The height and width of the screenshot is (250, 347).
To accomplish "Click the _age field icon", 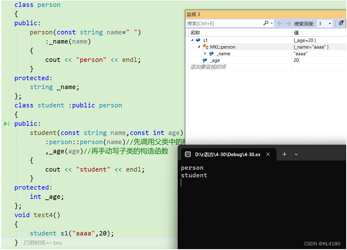I will pos(205,60).
